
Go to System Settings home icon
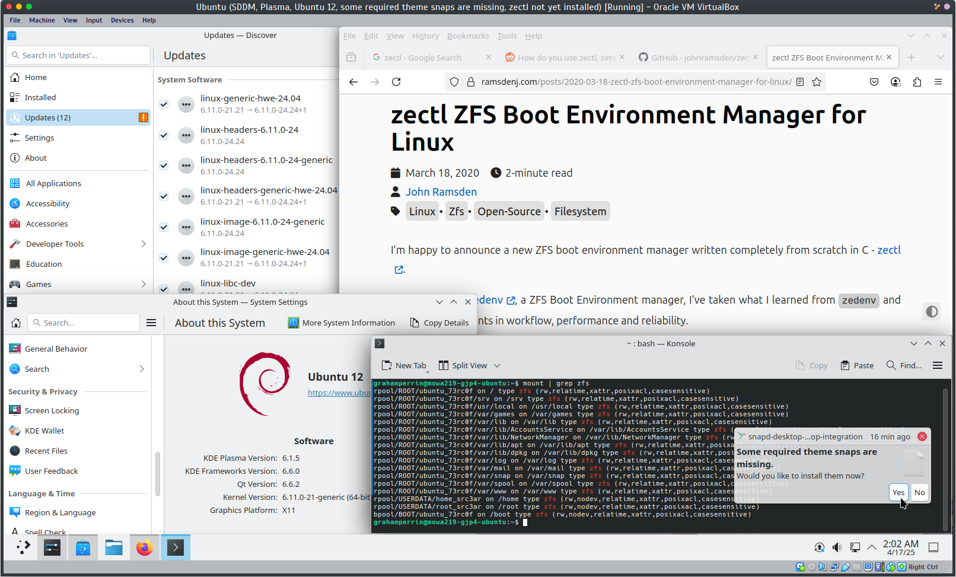point(16,323)
